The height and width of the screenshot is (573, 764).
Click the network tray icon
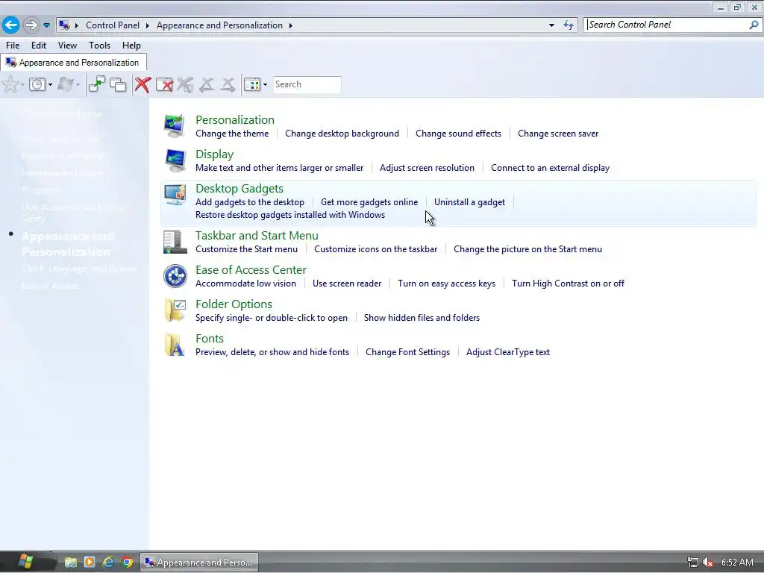(x=692, y=563)
